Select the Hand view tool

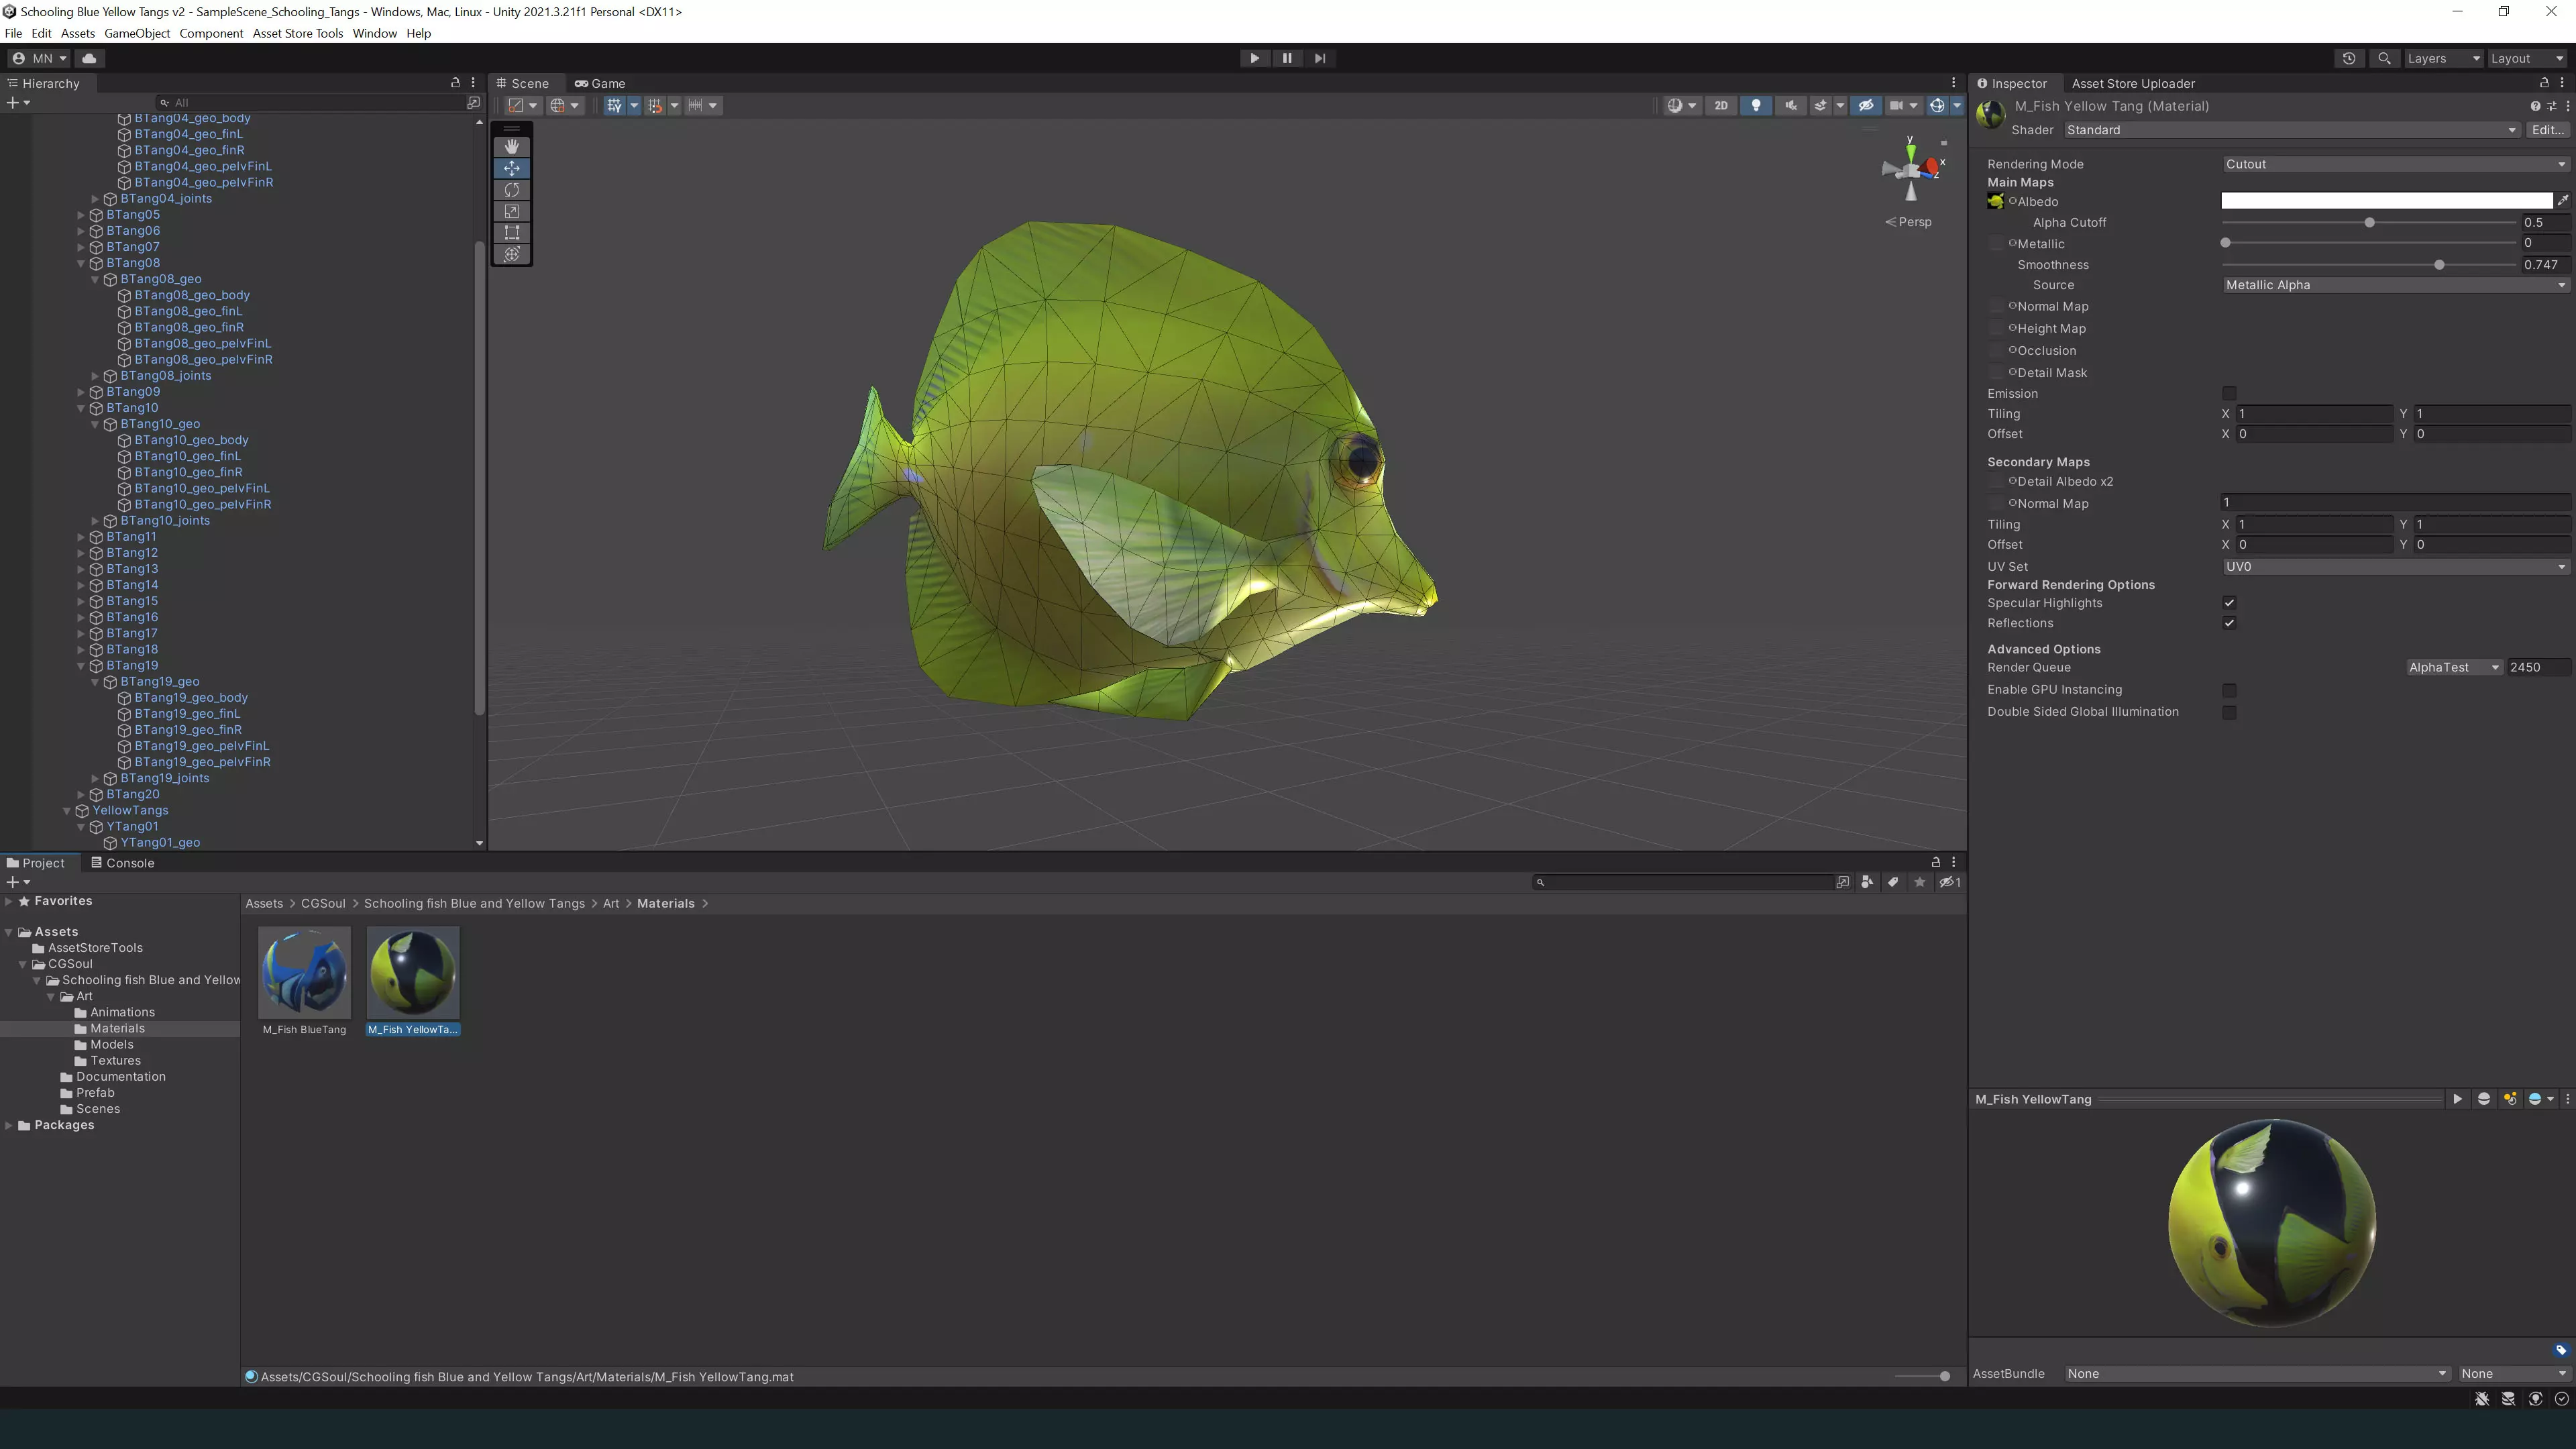(511, 146)
